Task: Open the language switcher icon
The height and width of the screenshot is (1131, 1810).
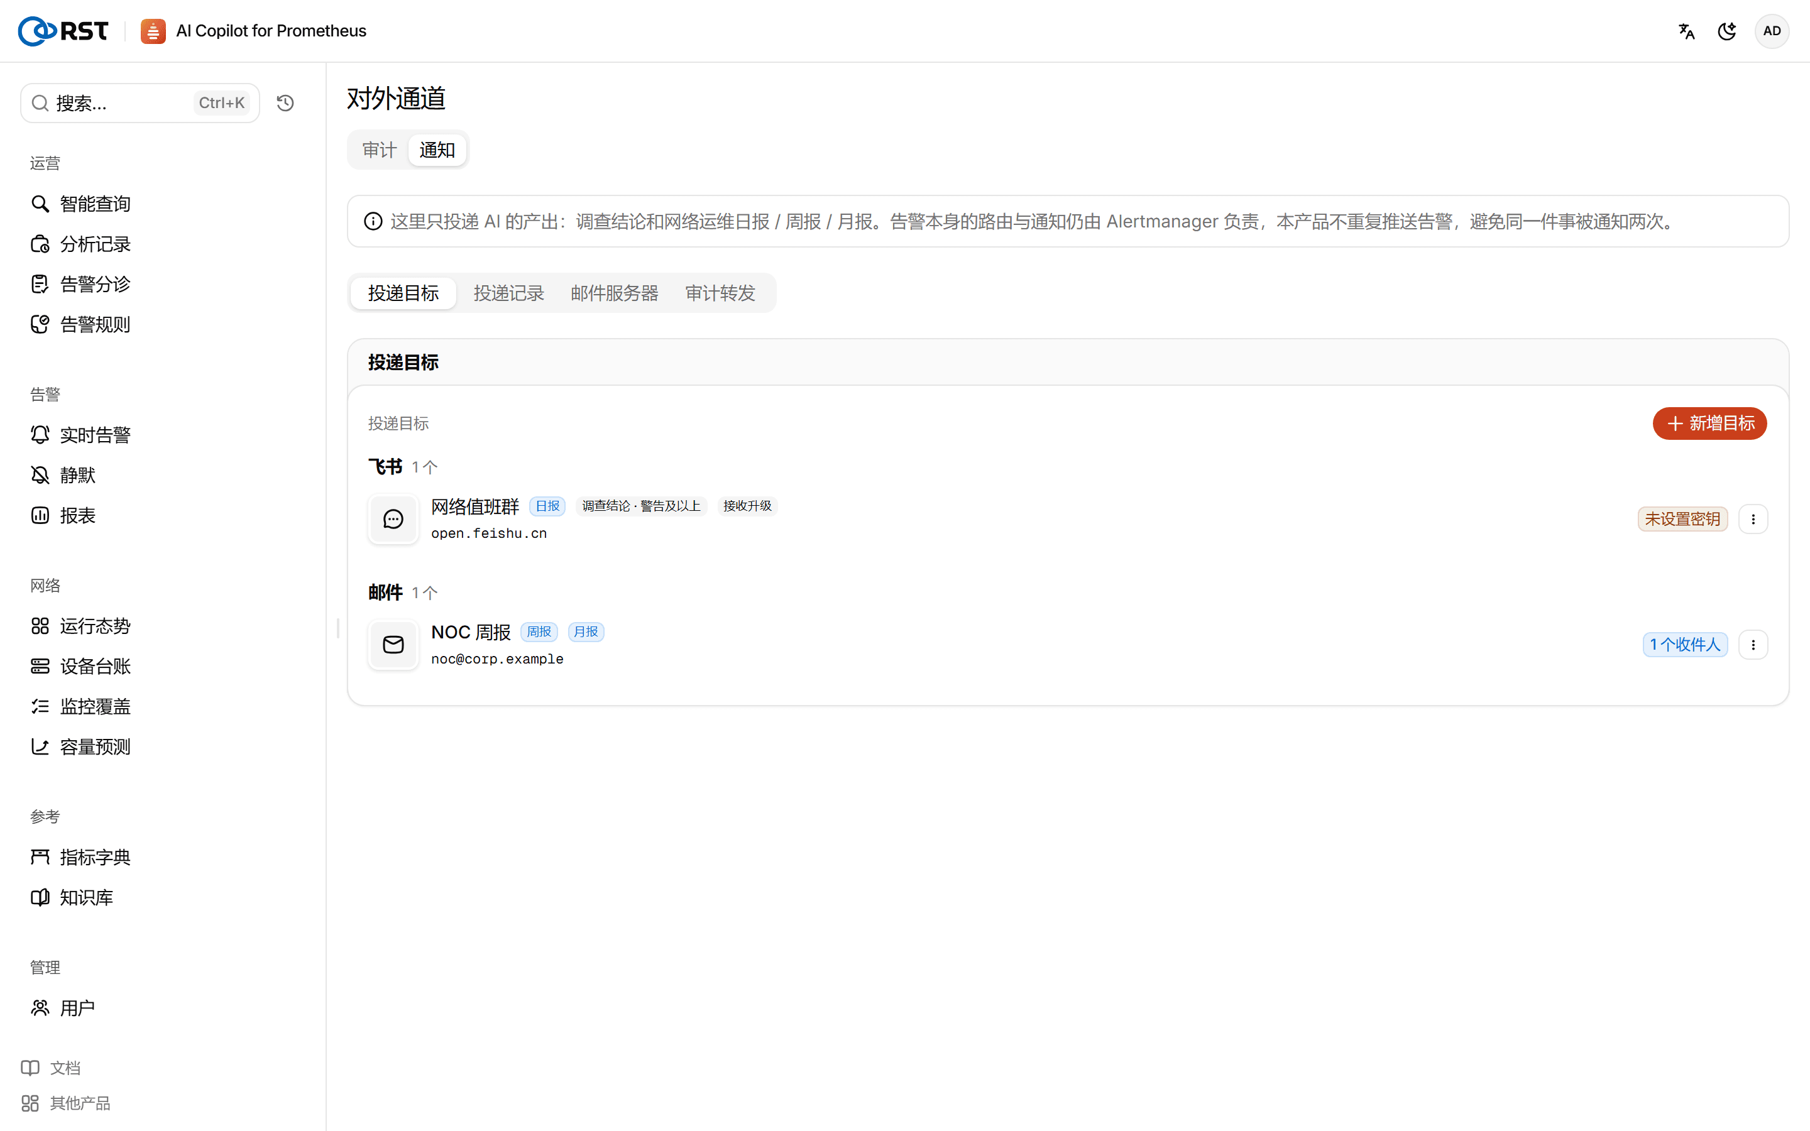Action: 1686,31
